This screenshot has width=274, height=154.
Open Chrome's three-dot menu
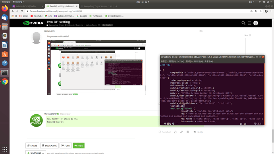(x=271, y=11)
